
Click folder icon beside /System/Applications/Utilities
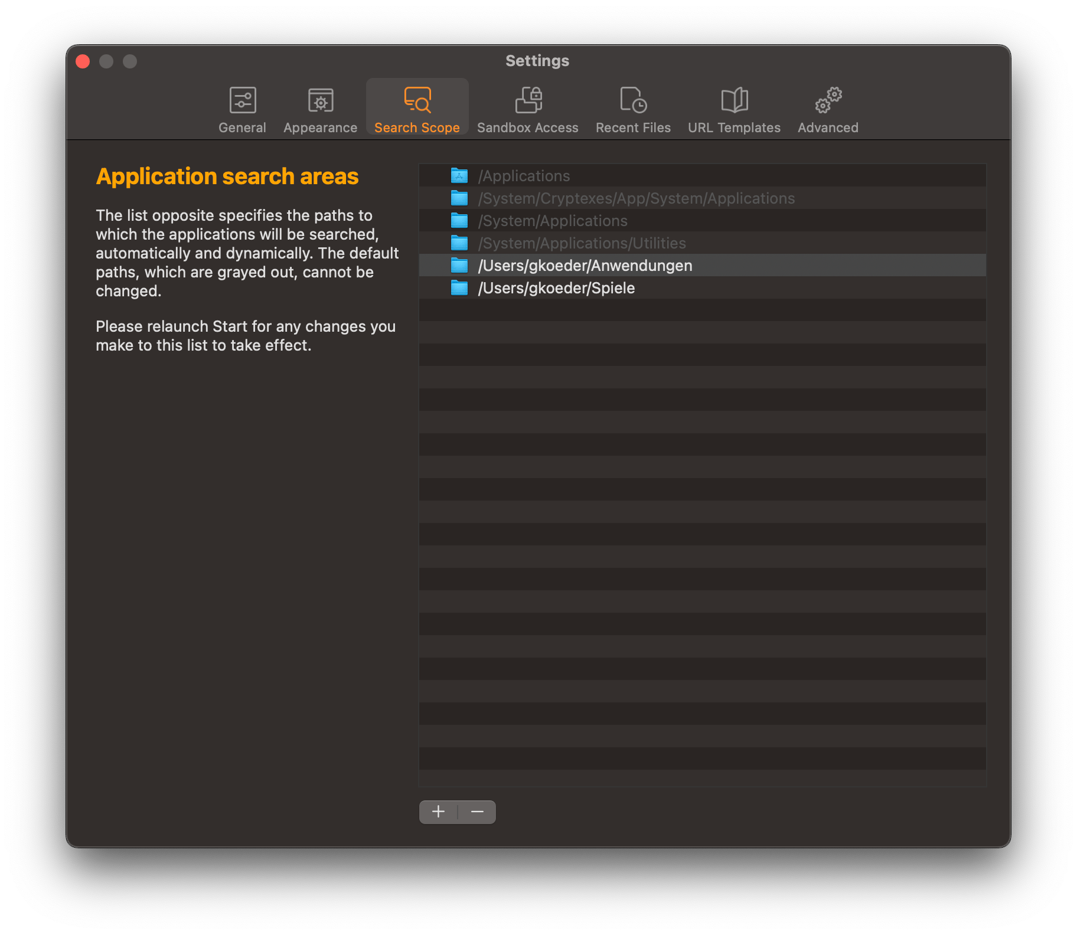459,243
